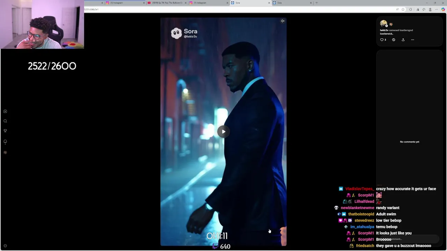Screen dimensions: 447x251
Task: Open the Copilot icon in browser toolbar
Action: pos(443,9)
